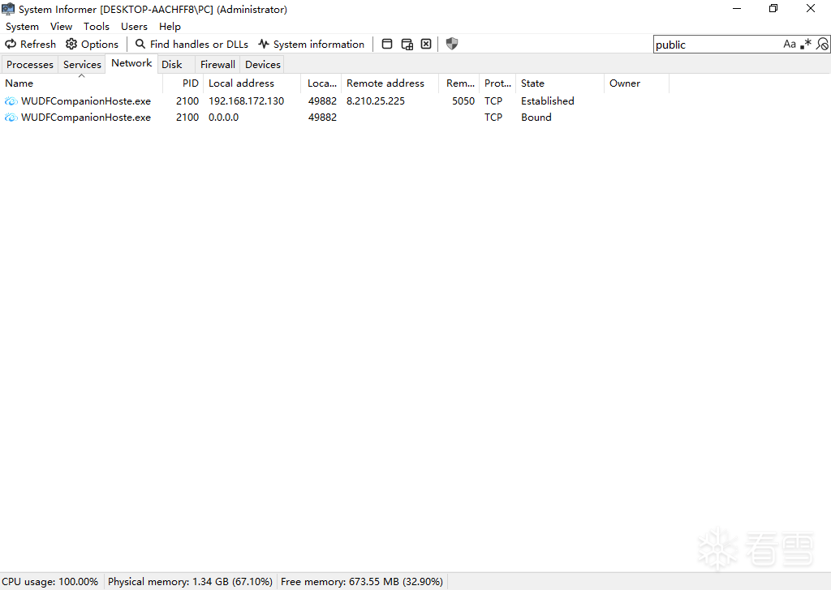The height and width of the screenshot is (590, 831).
Task: Select the Established WUDFCompanionHoste.exe connection row
Action: point(243,101)
